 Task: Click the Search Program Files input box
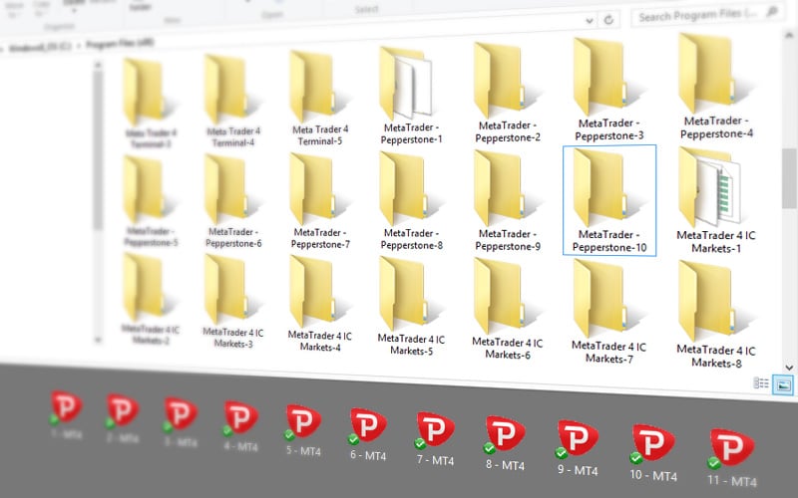pyautogui.click(x=707, y=15)
